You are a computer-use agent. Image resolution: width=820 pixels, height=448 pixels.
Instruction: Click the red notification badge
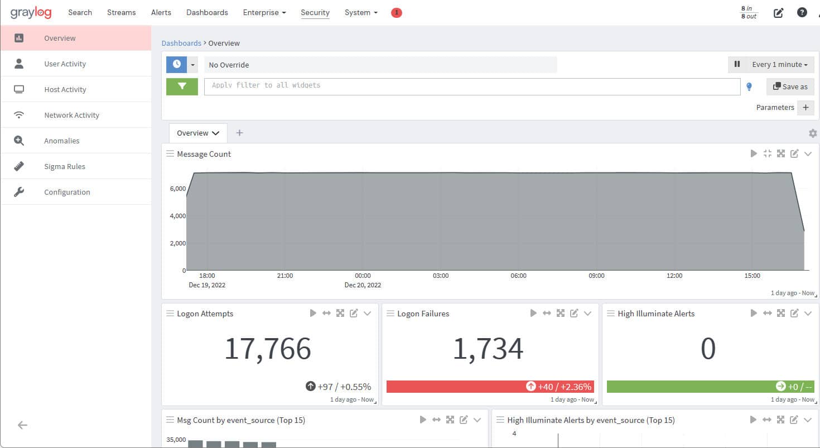pyautogui.click(x=397, y=12)
